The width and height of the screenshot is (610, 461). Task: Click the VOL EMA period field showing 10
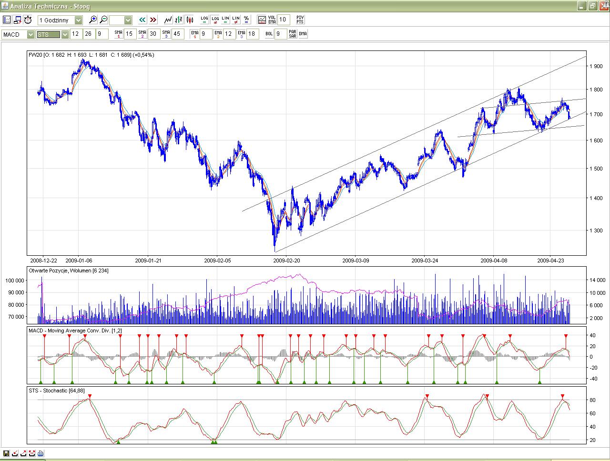point(283,20)
